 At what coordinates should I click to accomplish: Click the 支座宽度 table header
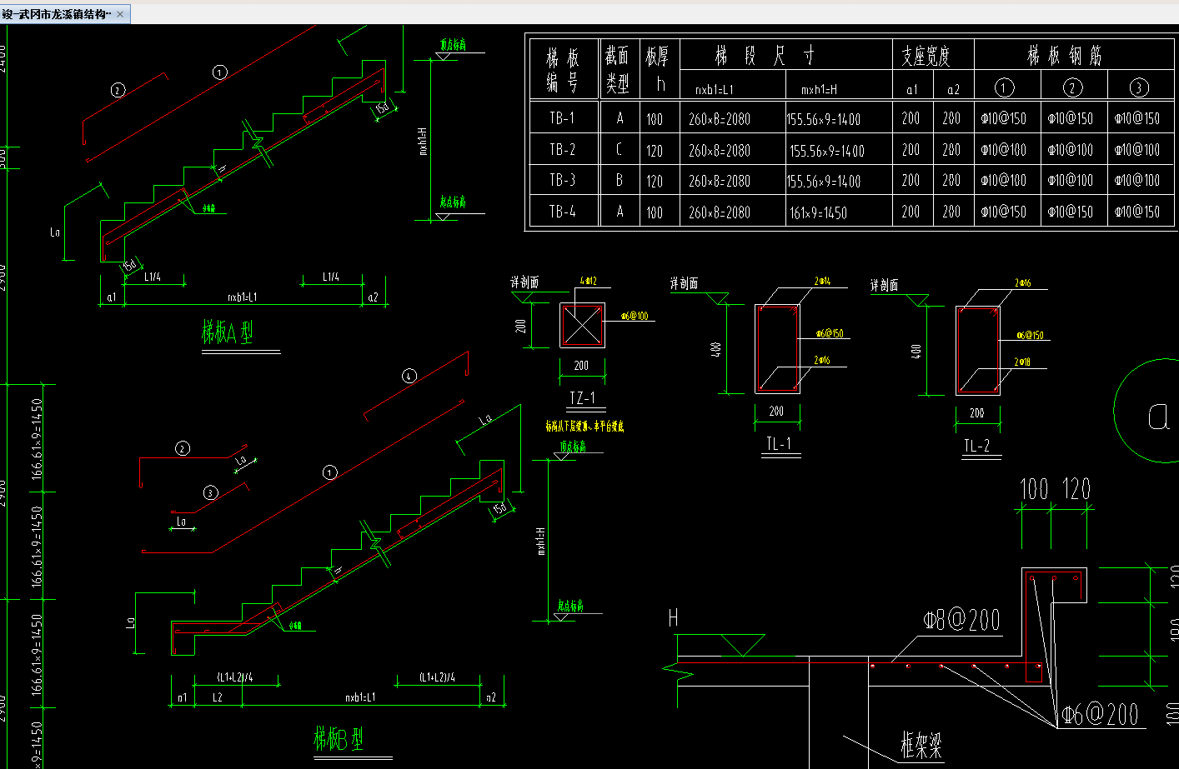(x=926, y=56)
